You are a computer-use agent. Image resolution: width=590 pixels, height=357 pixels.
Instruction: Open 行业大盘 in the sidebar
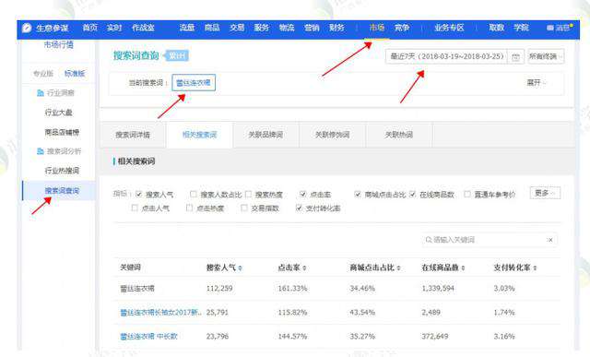[58, 113]
